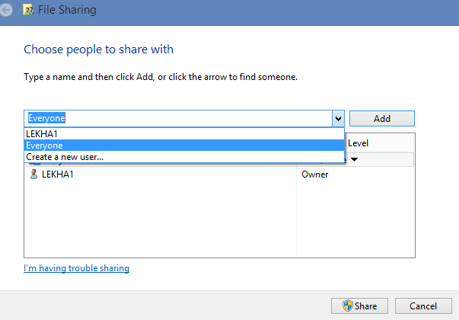Click the File Sharing window icon
The width and height of the screenshot is (459, 320).
point(28,10)
